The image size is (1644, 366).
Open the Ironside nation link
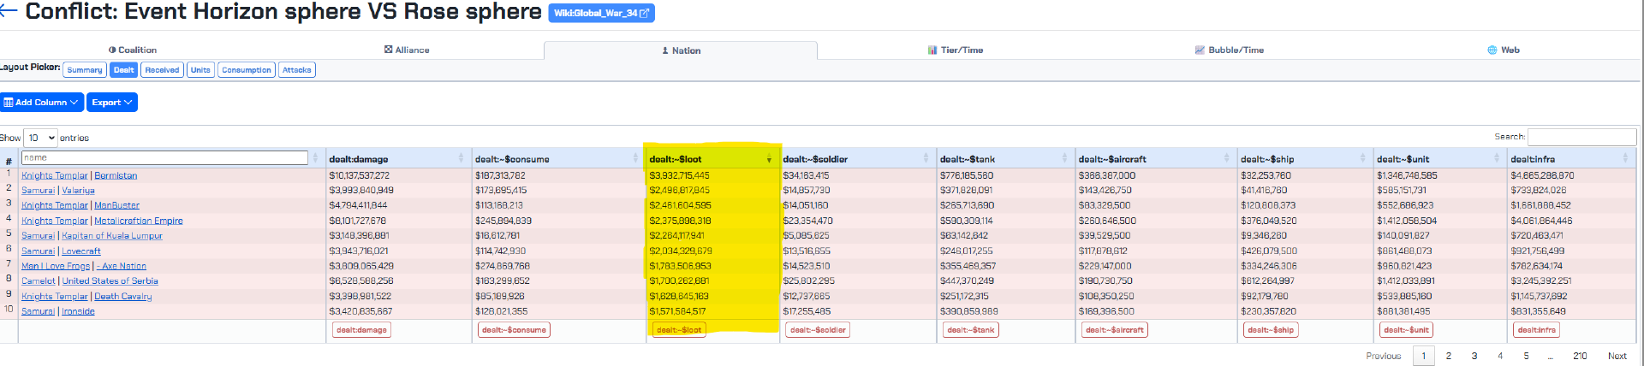[78, 311]
